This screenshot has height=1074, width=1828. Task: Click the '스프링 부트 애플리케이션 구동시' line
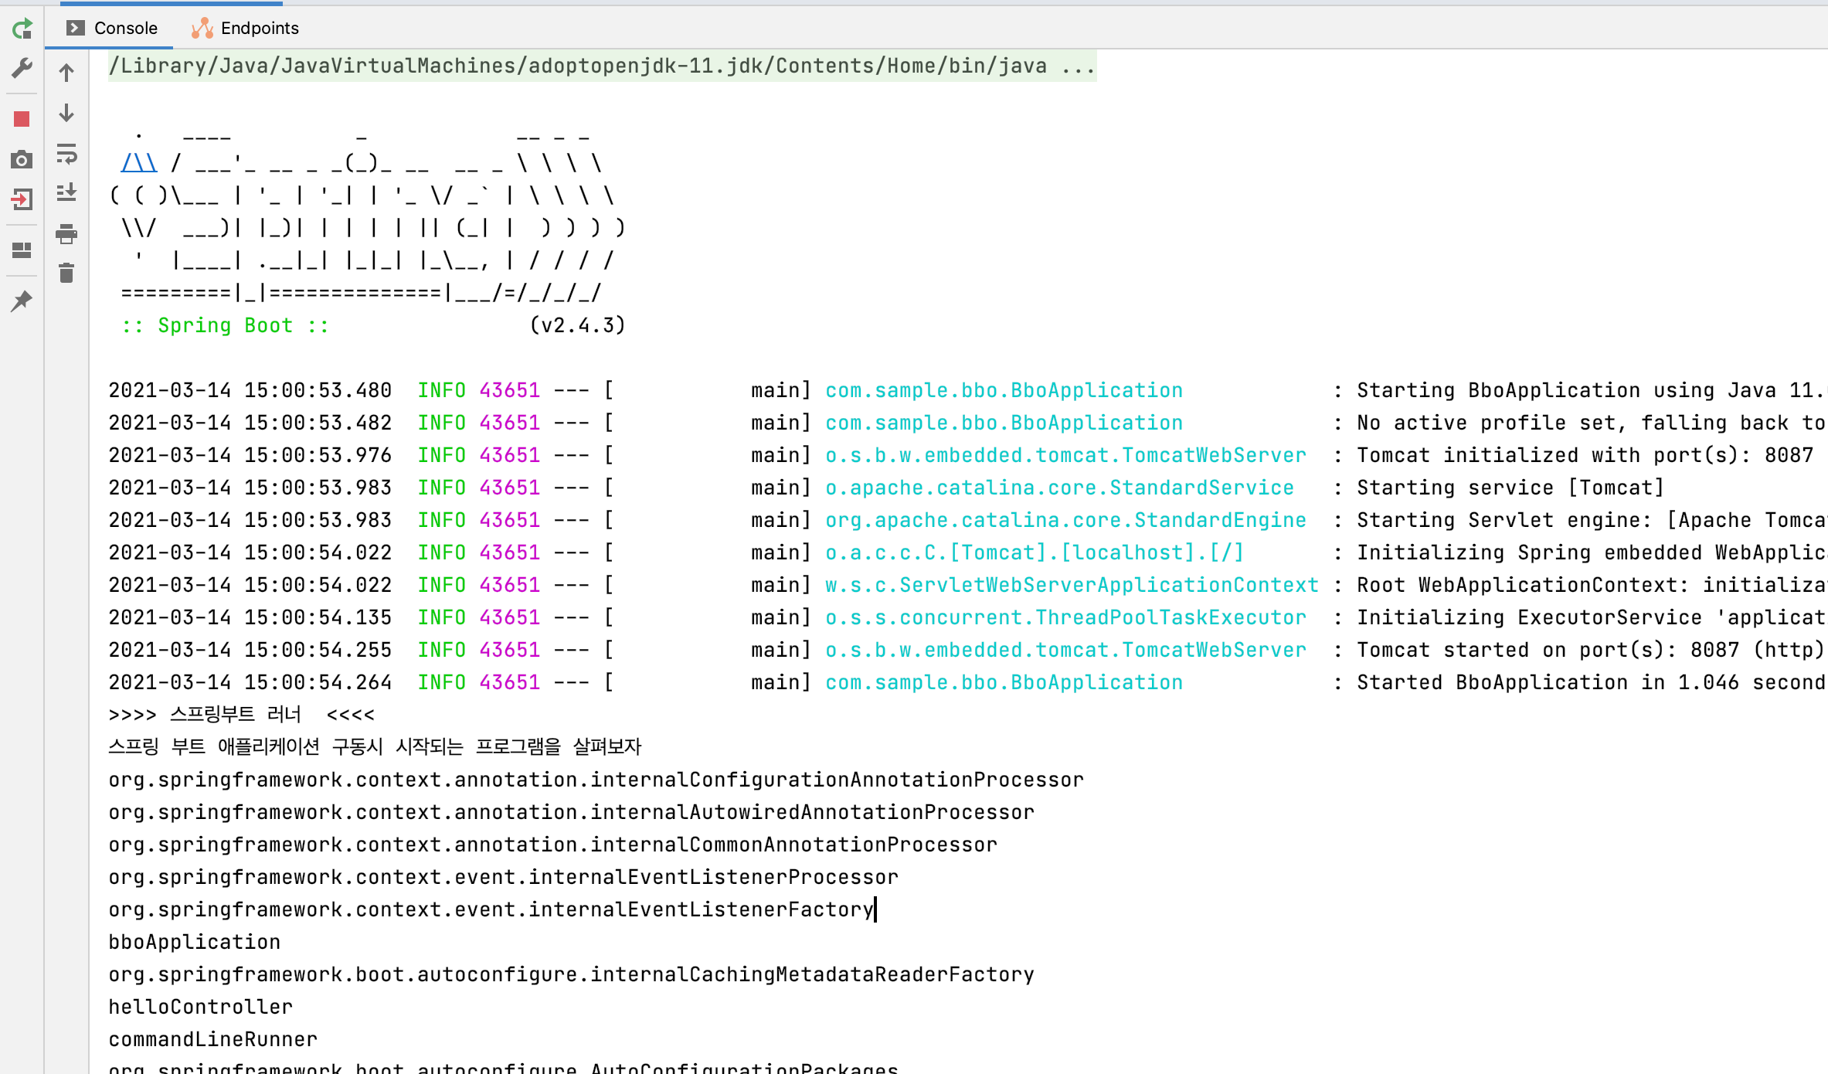pyautogui.click(x=375, y=747)
